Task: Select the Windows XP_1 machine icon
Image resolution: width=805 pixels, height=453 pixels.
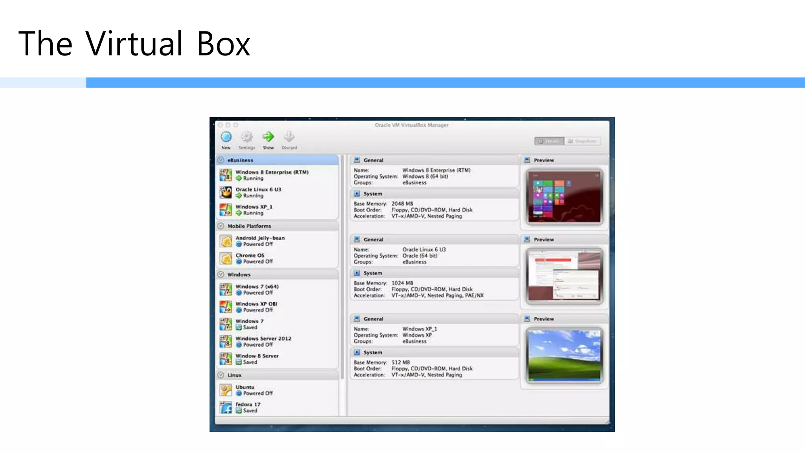Action: coord(226,210)
